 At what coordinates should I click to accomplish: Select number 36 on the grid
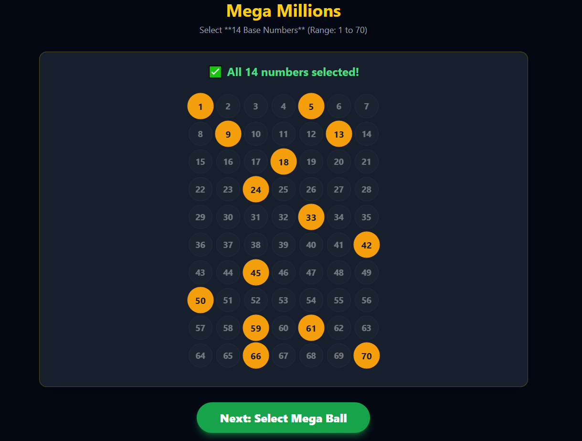click(x=200, y=245)
